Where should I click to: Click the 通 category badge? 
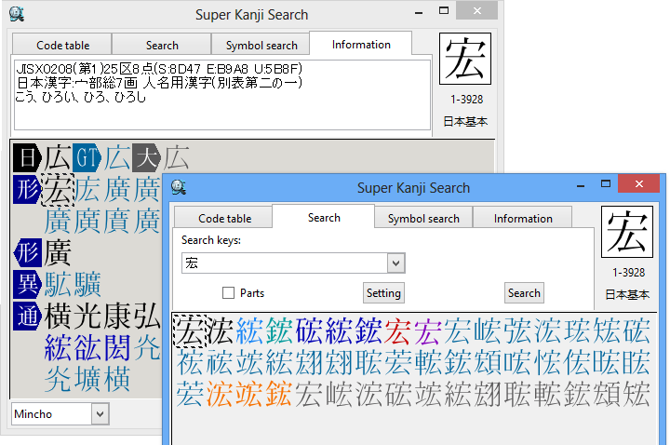pos(28,316)
